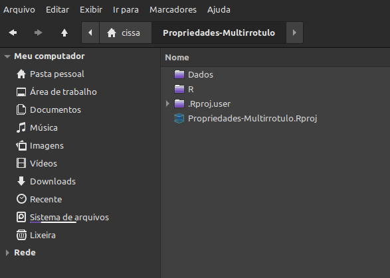Image resolution: width=390 pixels, height=278 pixels.
Task: Click the Downloads arrow icon
Action: [21, 181]
